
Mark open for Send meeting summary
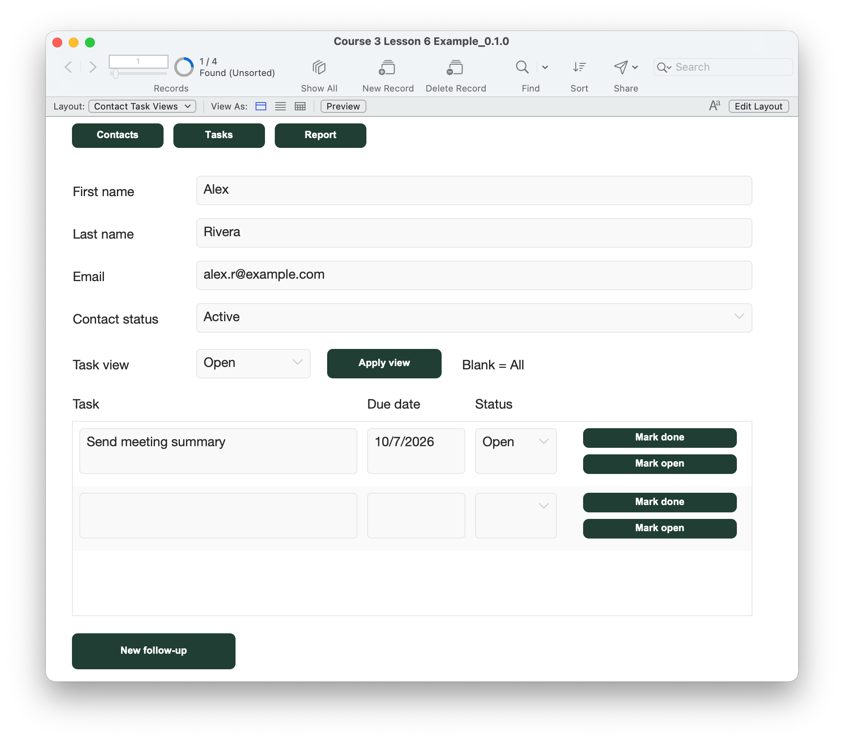click(x=660, y=464)
